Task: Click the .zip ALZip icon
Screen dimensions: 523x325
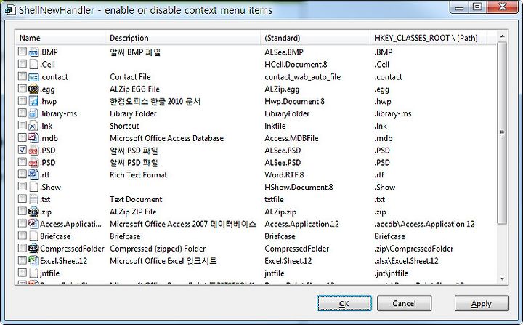Action: click(x=33, y=212)
